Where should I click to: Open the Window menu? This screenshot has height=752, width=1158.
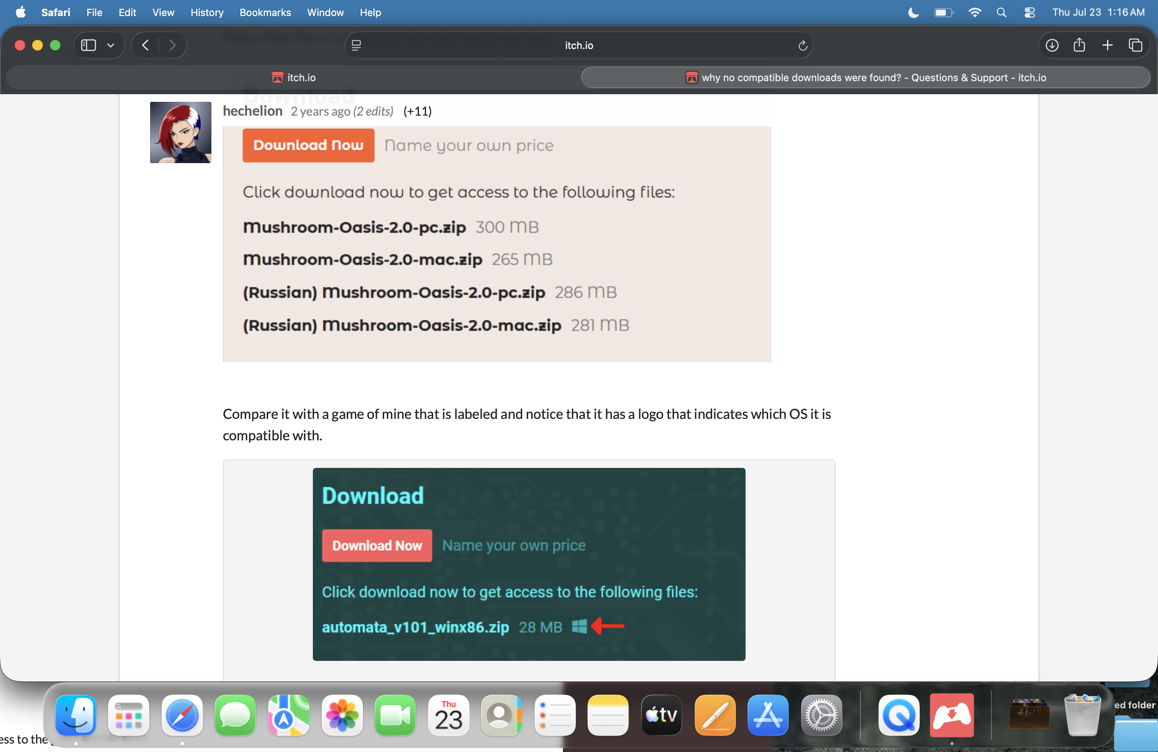[x=325, y=12]
